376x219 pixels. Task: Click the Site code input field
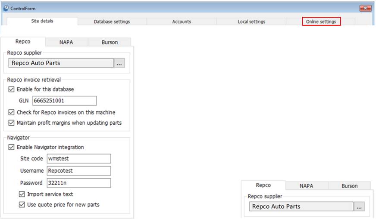pyautogui.click(x=79, y=159)
